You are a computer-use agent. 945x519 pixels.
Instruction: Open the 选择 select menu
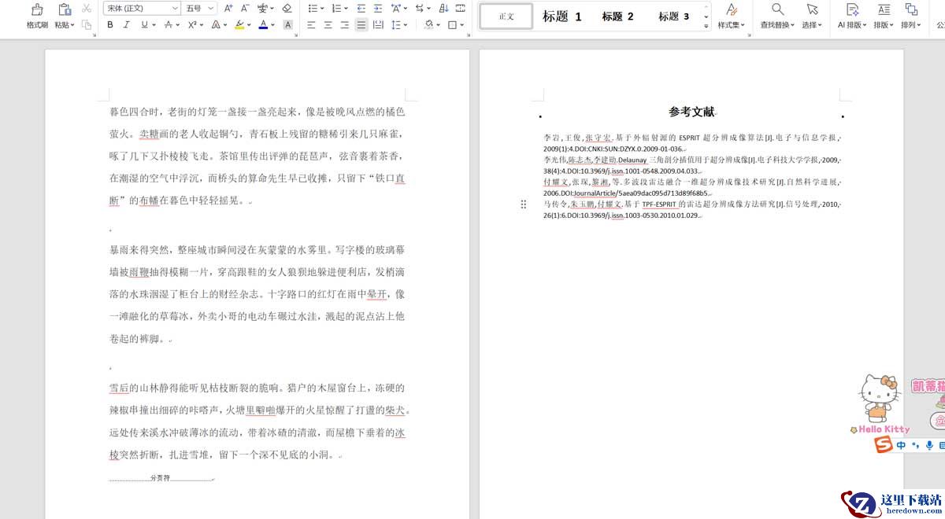click(x=812, y=17)
